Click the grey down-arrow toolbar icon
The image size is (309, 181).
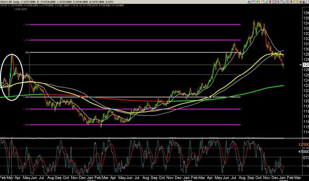[x=278, y=2]
